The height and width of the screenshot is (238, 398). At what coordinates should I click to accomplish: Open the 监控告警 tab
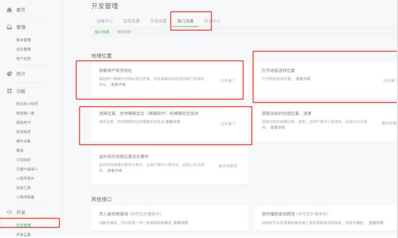pos(131,21)
